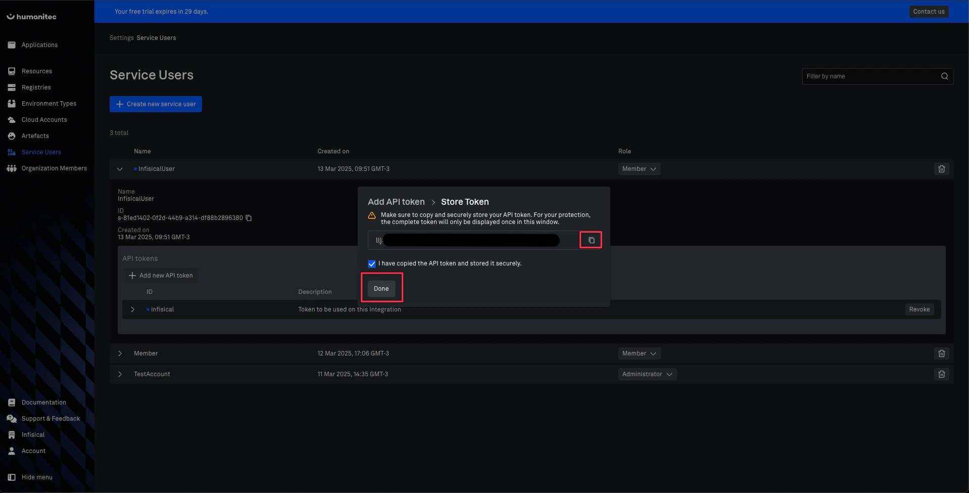
Task: Uncheck the copied-token confirmation checkbox
Action: [x=372, y=263]
